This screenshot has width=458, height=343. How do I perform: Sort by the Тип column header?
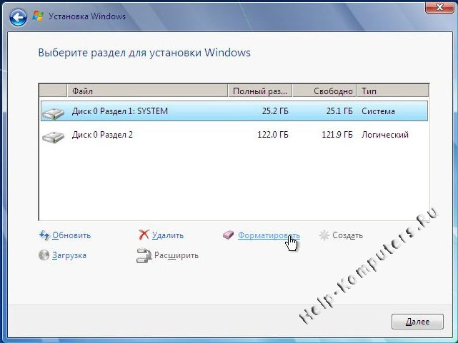pyautogui.click(x=392, y=91)
